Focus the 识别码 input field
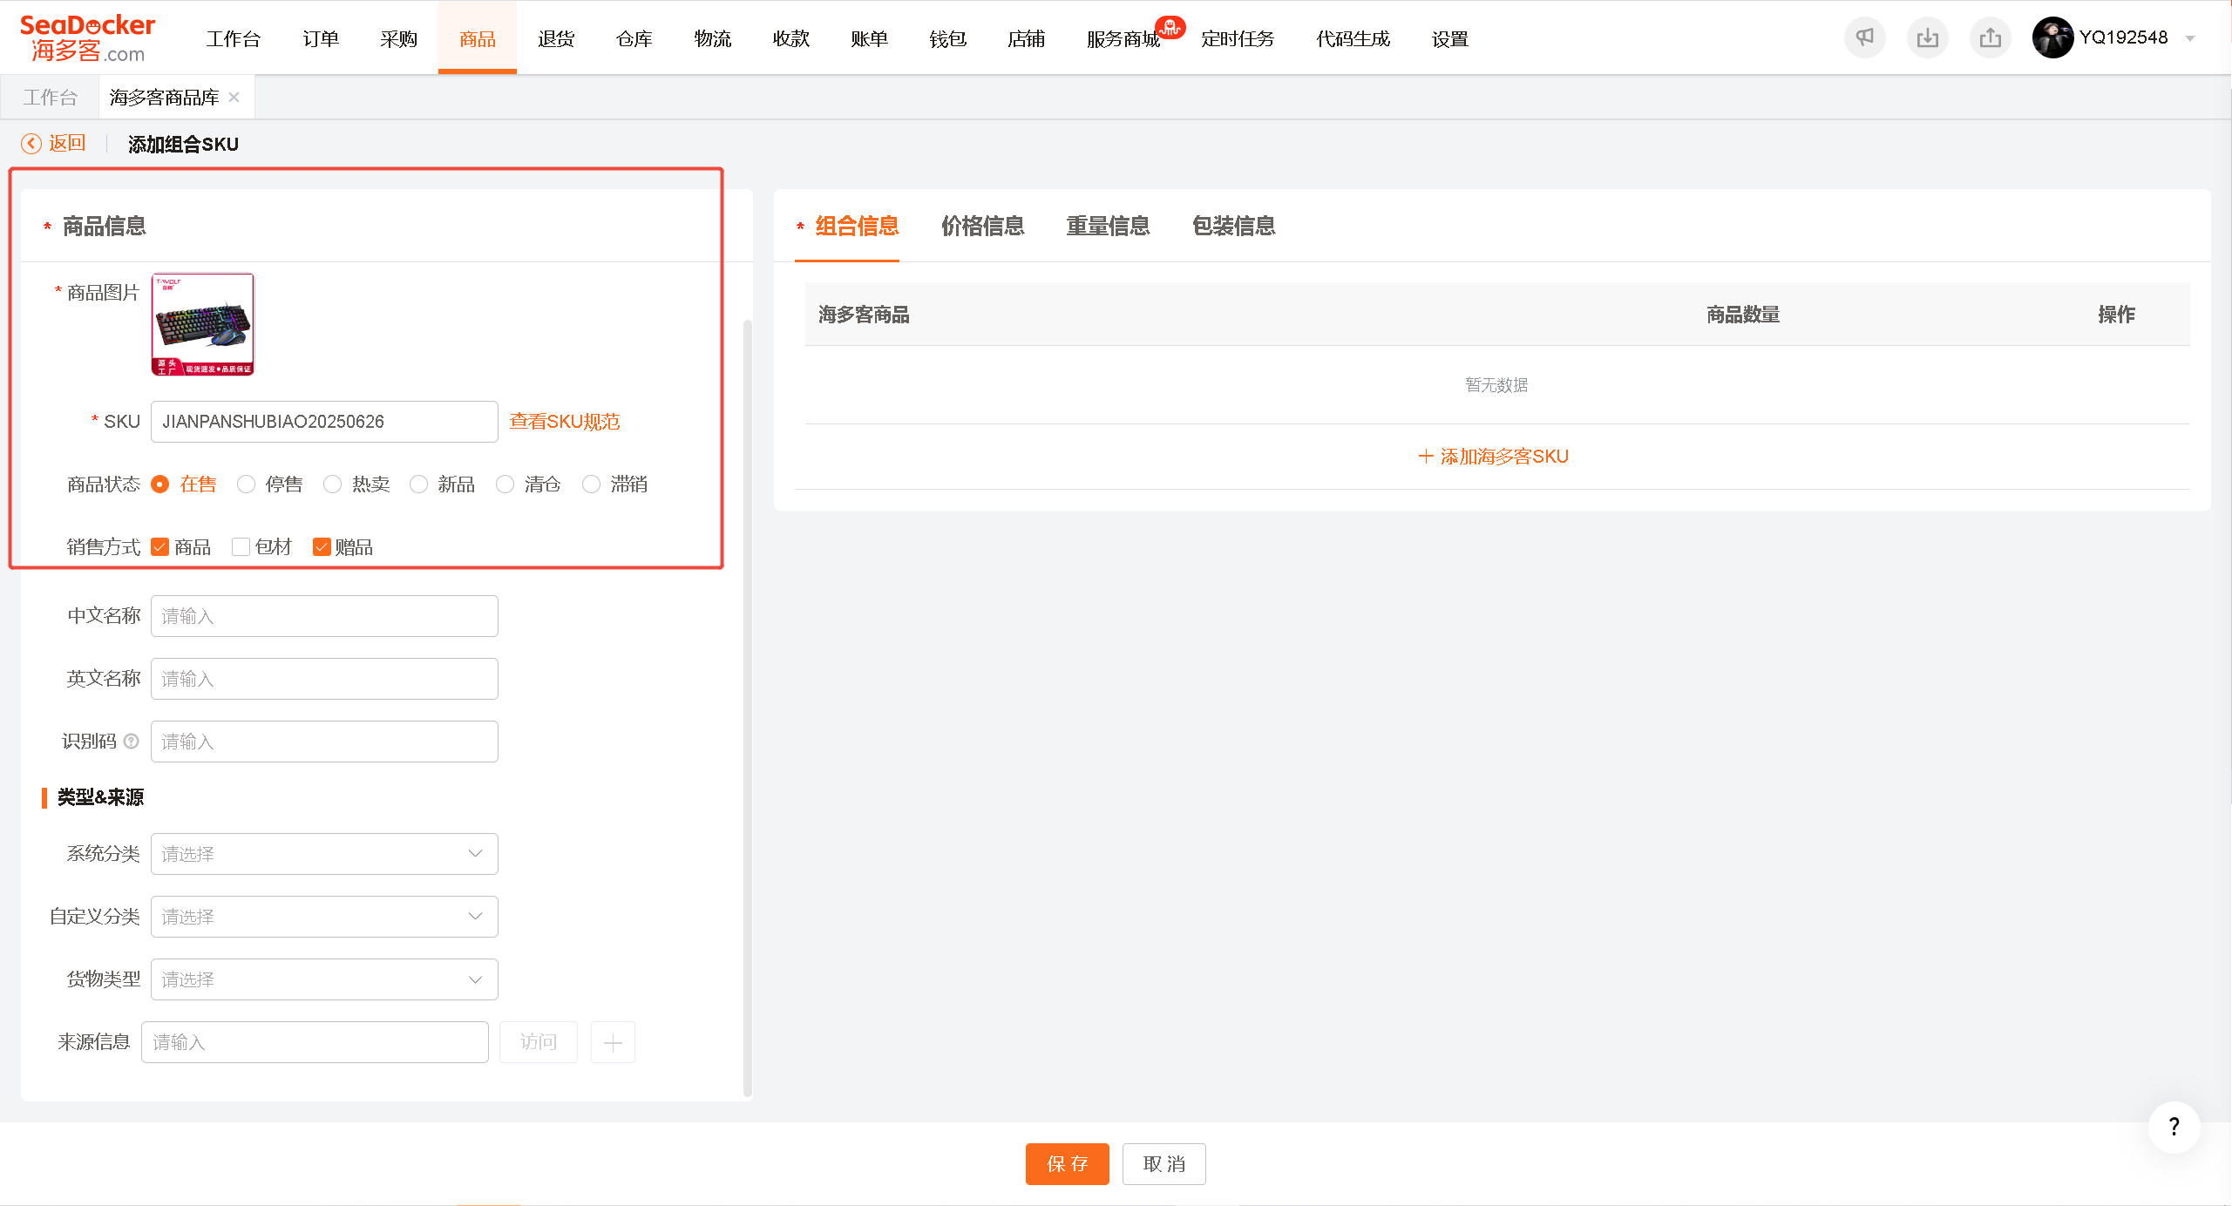Image resolution: width=2232 pixels, height=1206 pixels. click(x=324, y=742)
